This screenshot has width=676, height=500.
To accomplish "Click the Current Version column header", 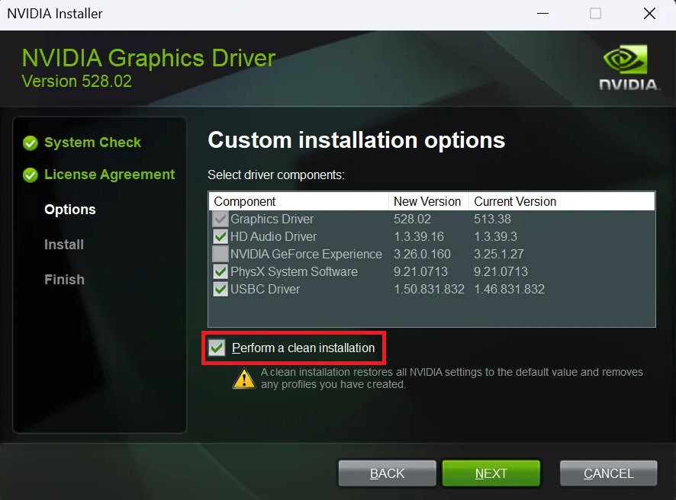I will pyautogui.click(x=513, y=201).
